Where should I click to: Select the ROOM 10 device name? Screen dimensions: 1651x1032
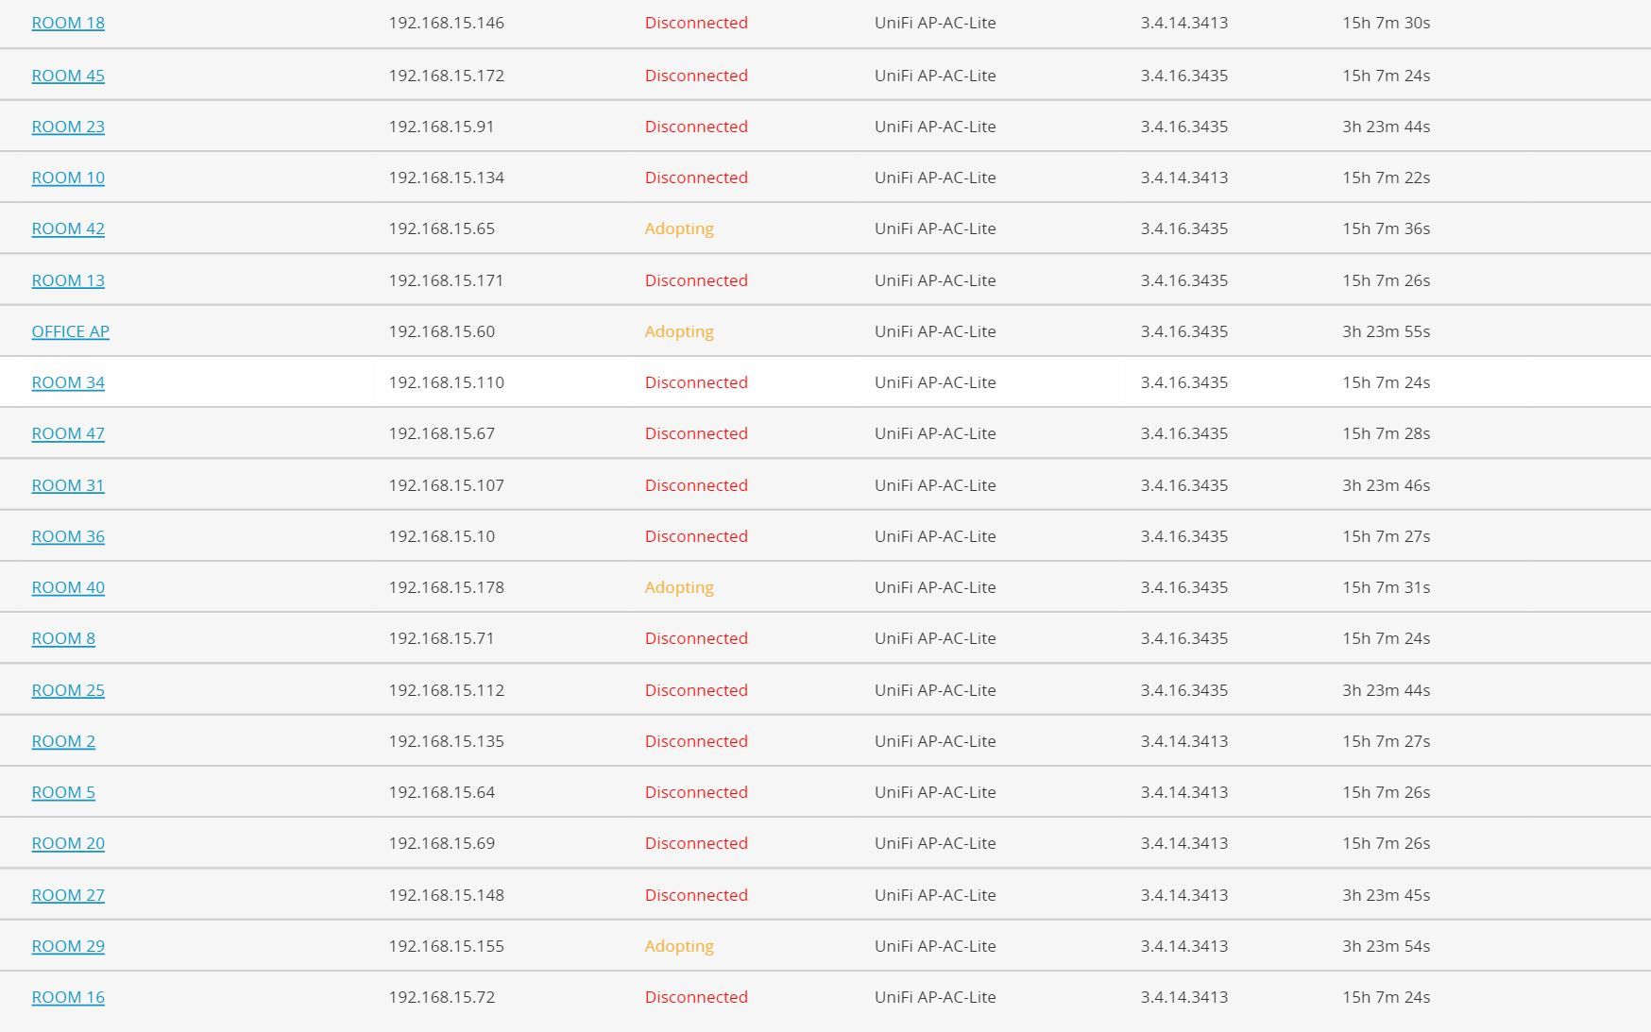(x=68, y=178)
